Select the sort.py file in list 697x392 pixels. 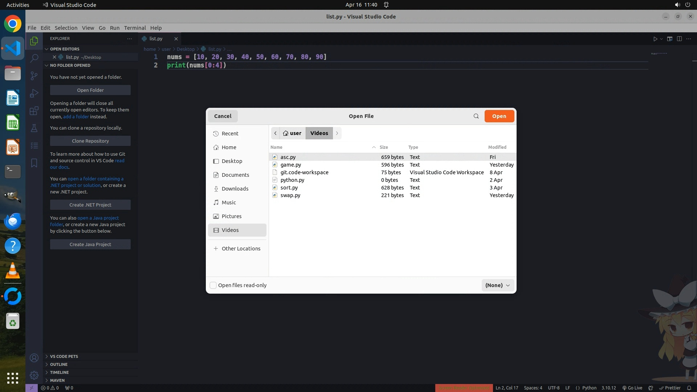(289, 188)
